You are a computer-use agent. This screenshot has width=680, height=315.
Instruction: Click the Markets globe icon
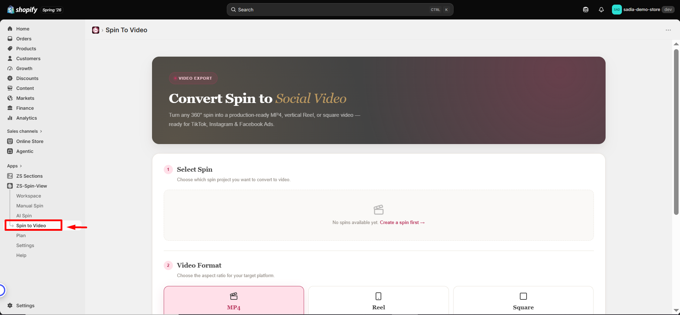pos(10,98)
